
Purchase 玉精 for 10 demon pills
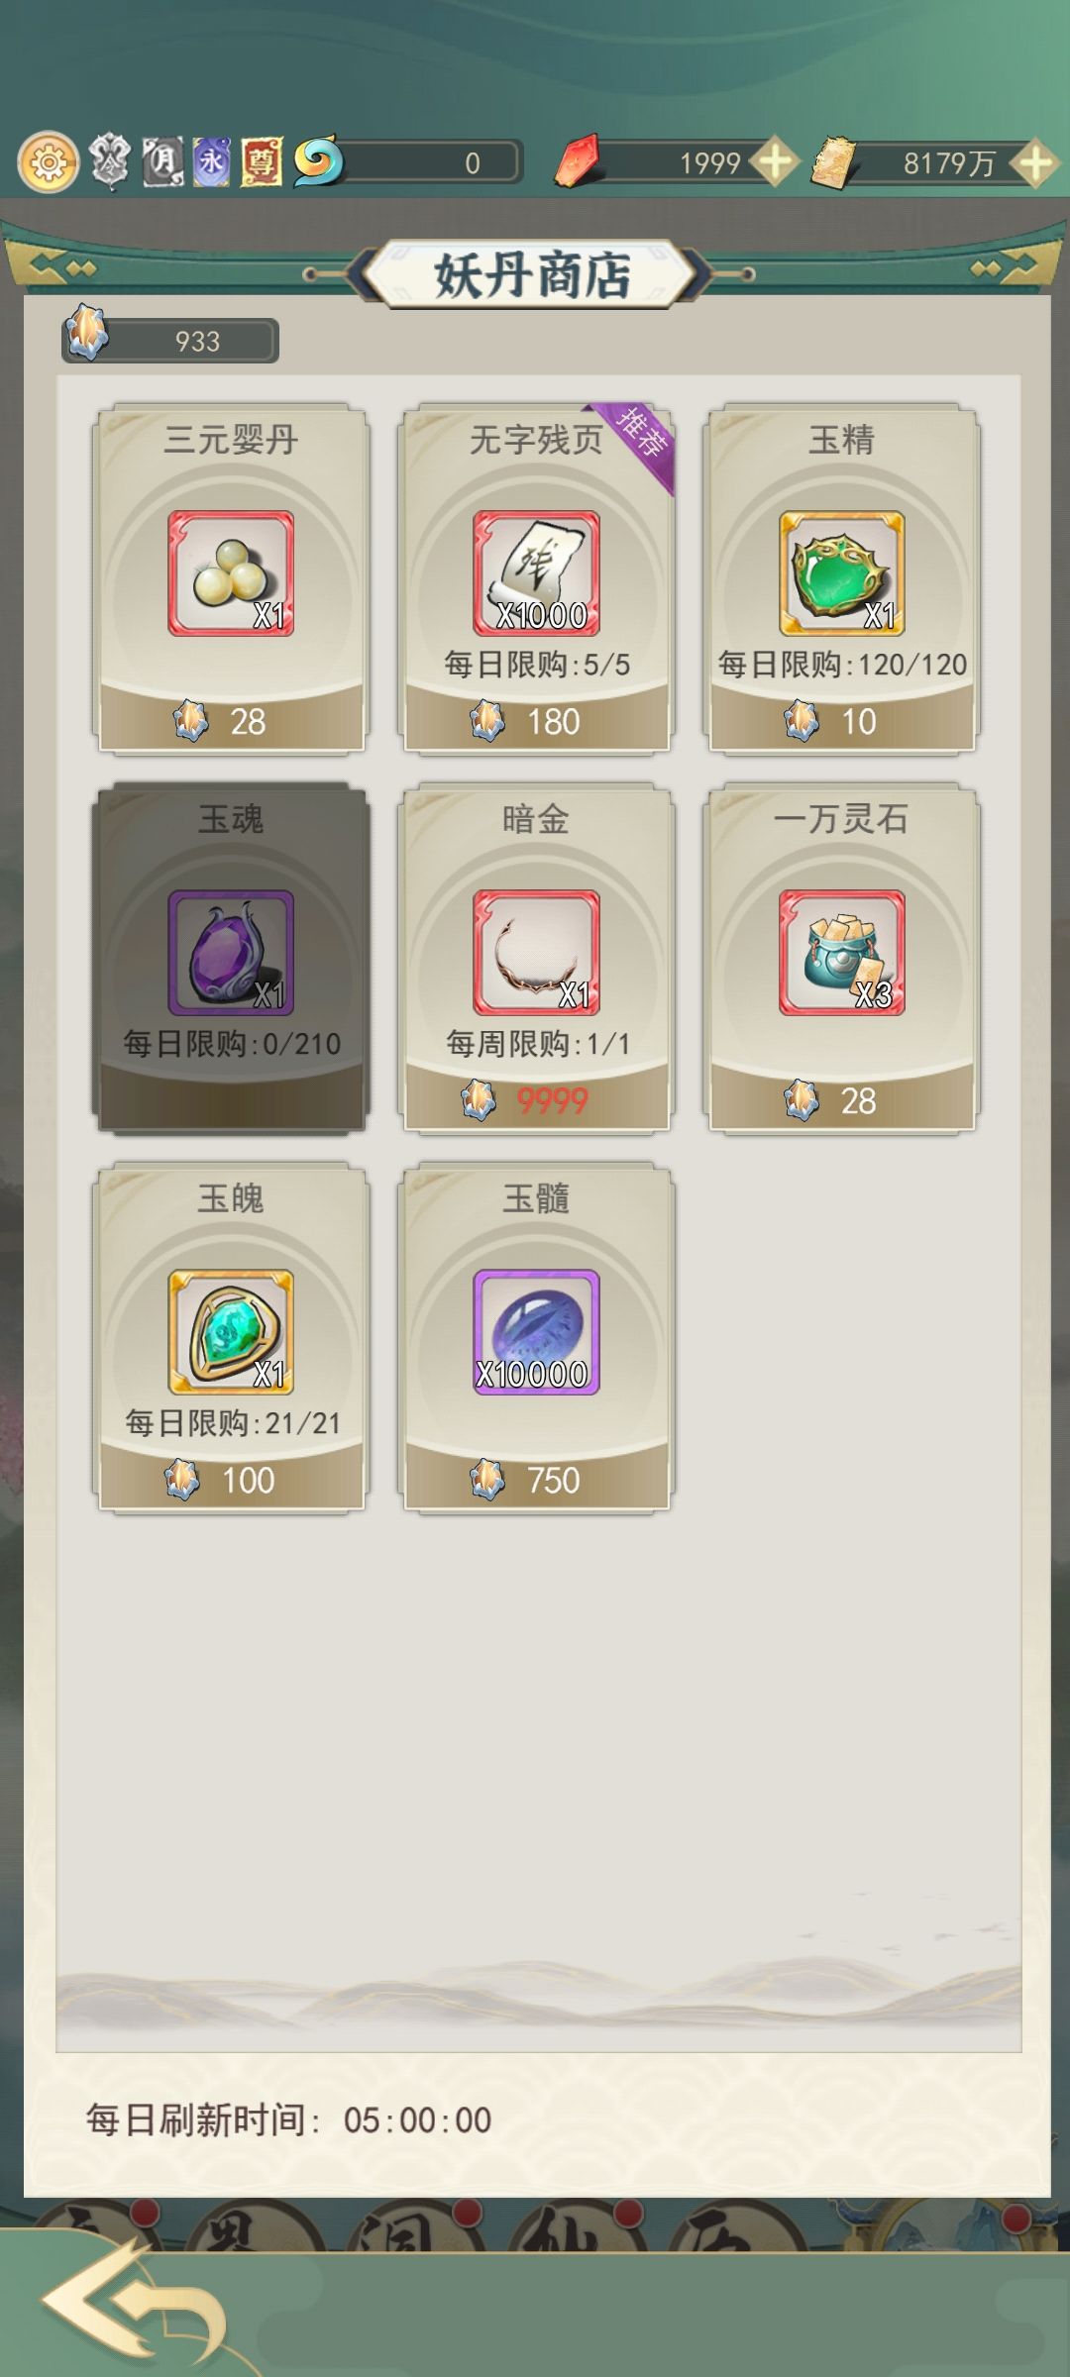coord(841,721)
